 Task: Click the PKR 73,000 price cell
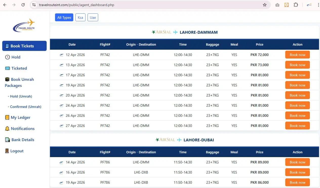pos(259,65)
